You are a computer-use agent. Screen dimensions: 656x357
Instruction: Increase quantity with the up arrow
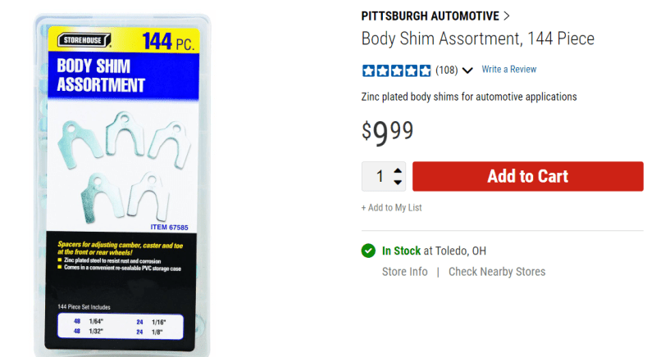(x=398, y=171)
